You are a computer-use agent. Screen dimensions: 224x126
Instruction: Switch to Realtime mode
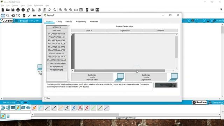[199, 103]
